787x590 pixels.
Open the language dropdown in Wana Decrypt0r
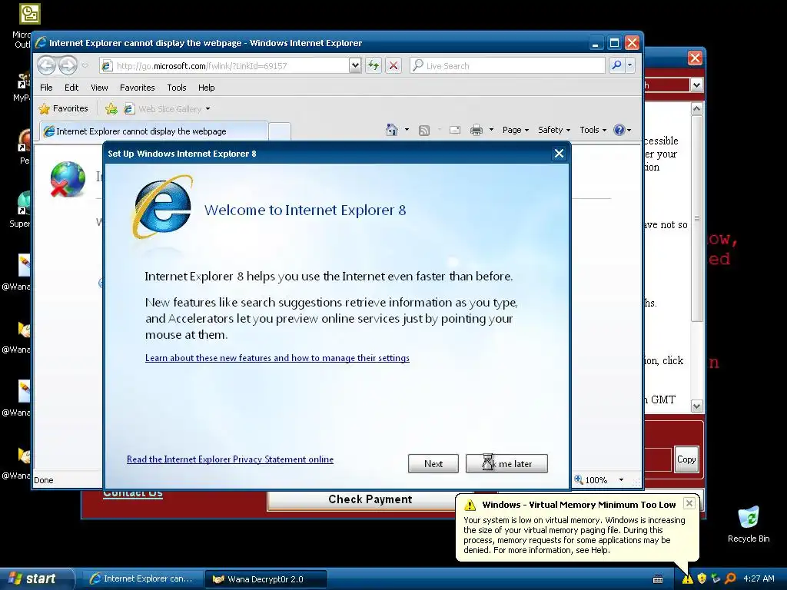[696, 85]
